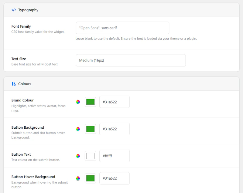Click 'Text colour on the submit button' description
The width and height of the screenshot is (243, 193).
click(36, 160)
